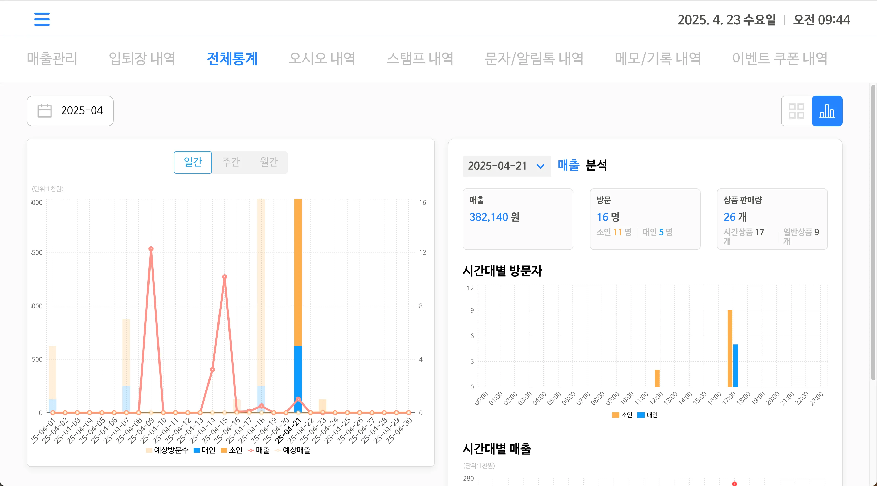Open the hamburger menu
This screenshot has height=486, width=877.
click(x=42, y=19)
